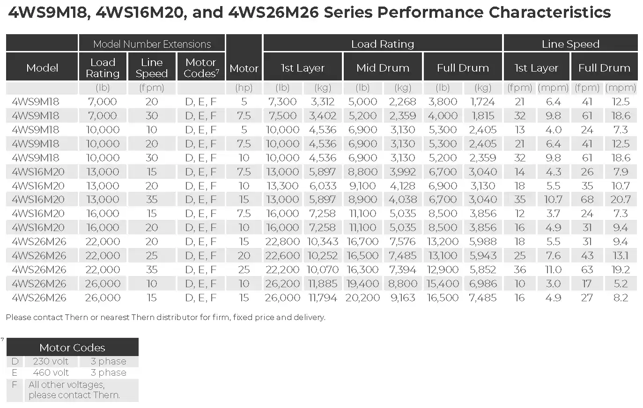The width and height of the screenshot is (643, 408).
Task: Click the Model Number Extensions header
Action: 152,44
